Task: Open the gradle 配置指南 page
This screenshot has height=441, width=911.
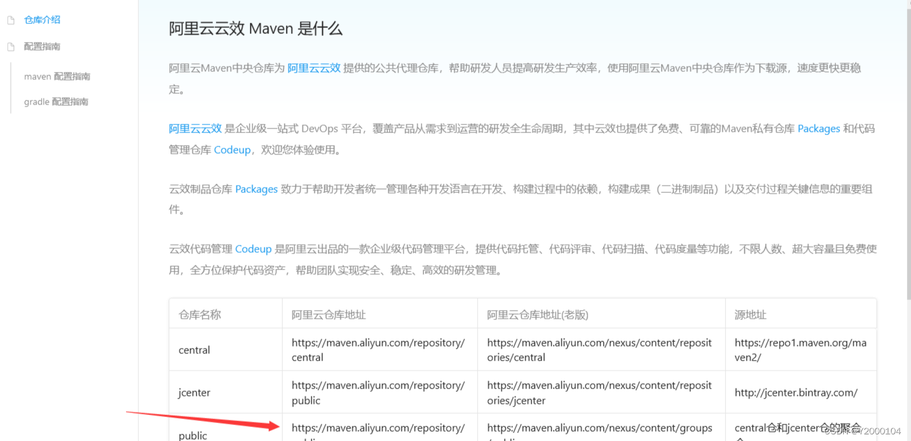Action: [57, 101]
